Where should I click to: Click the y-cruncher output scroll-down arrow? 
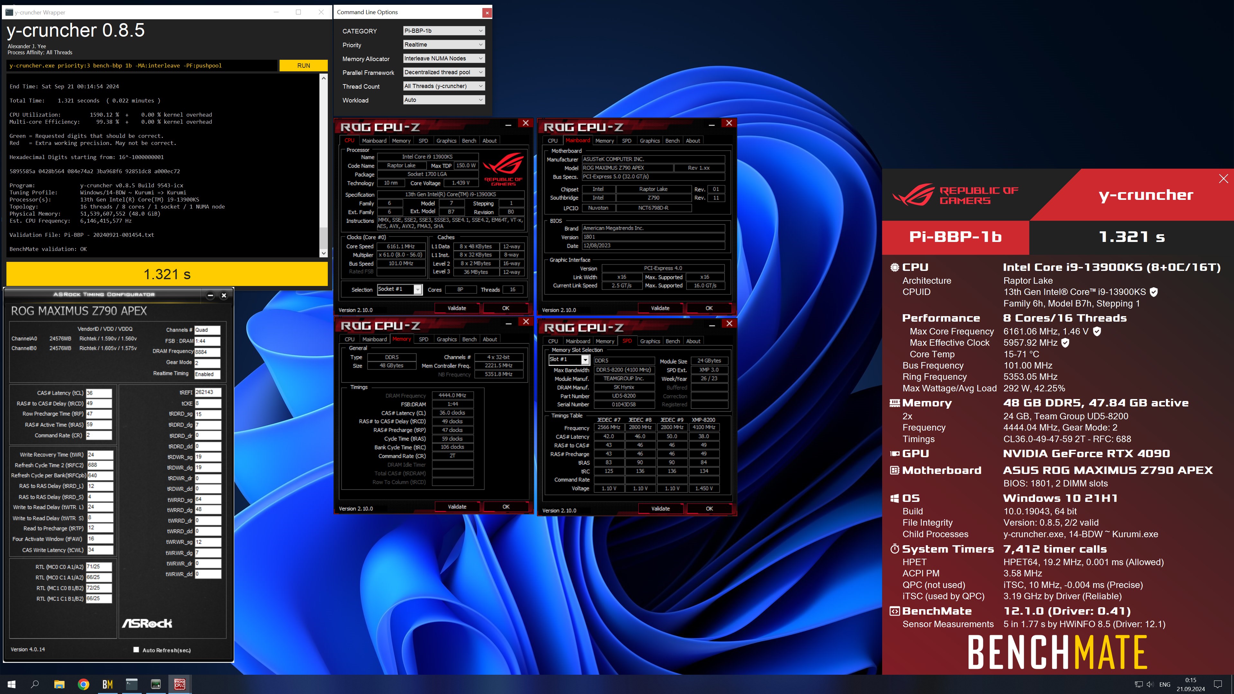click(323, 254)
